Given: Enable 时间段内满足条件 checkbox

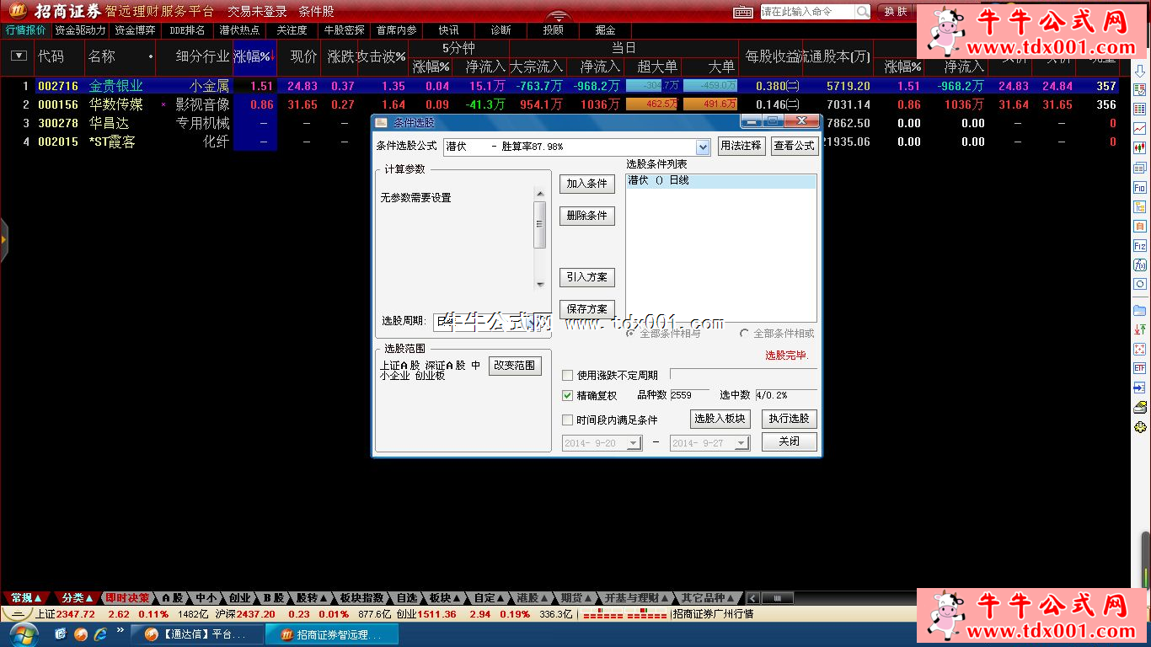Looking at the screenshot, I should (x=568, y=420).
